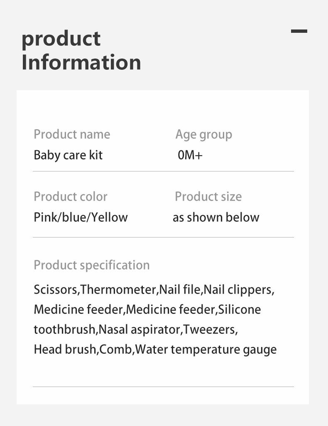Click 'Water temperature gauge' text
Viewport: 328px width, 426px height.
click(x=206, y=350)
